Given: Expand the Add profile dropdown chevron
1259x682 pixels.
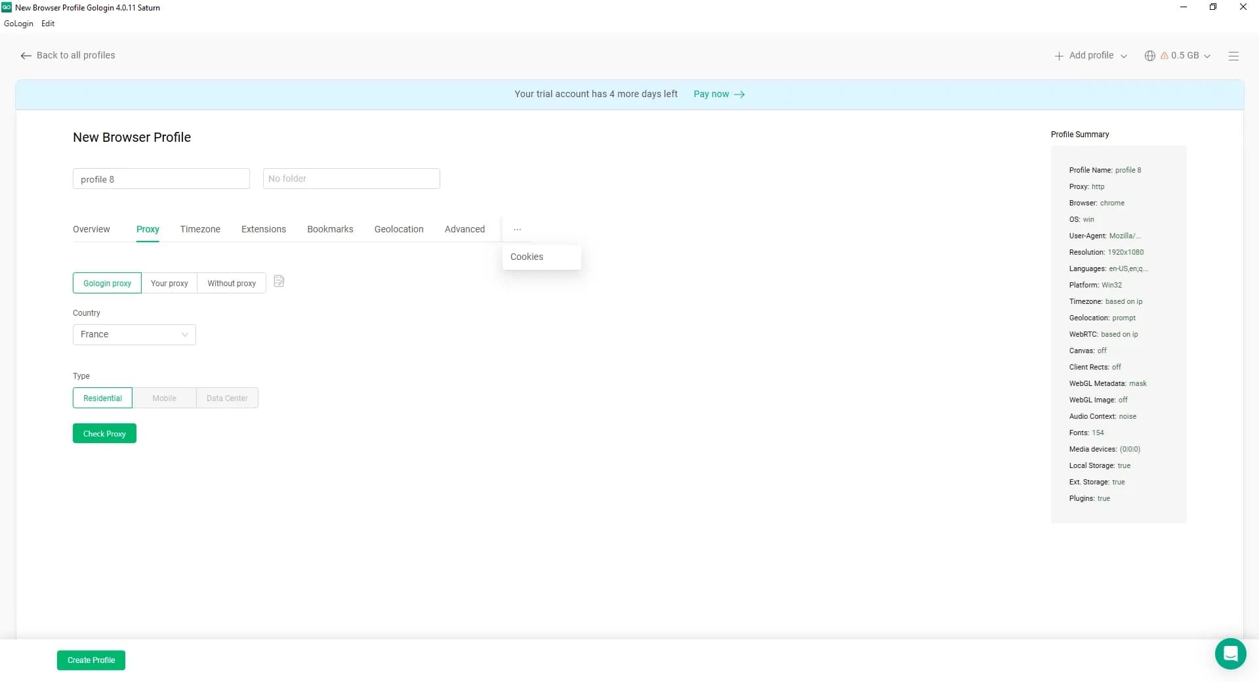Looking at the screenshot, I should (1125, 56).
